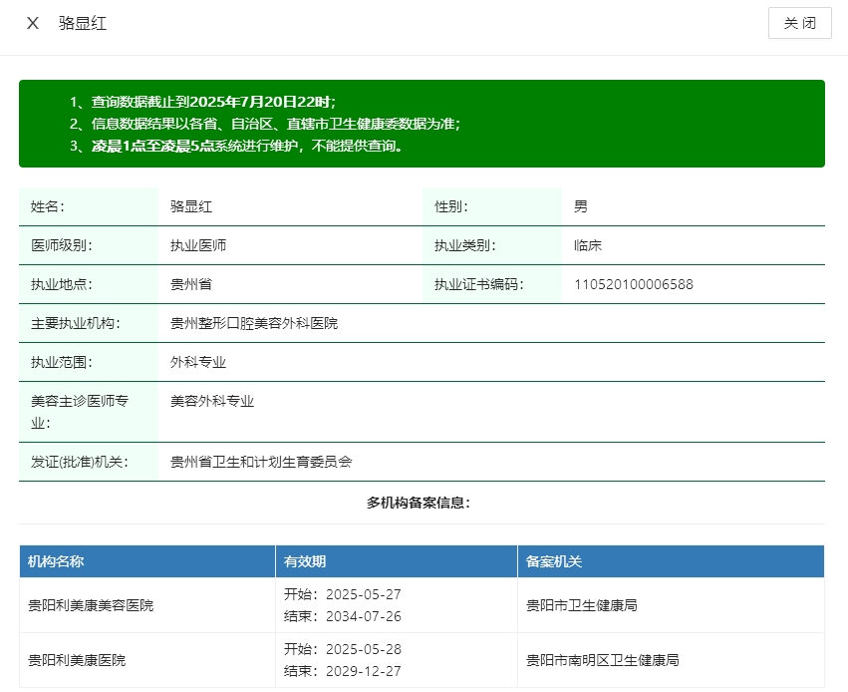The height and width of the screenshot is (692, 848).
Task: Select the title text 骆显红 in header
Action: 83,23
